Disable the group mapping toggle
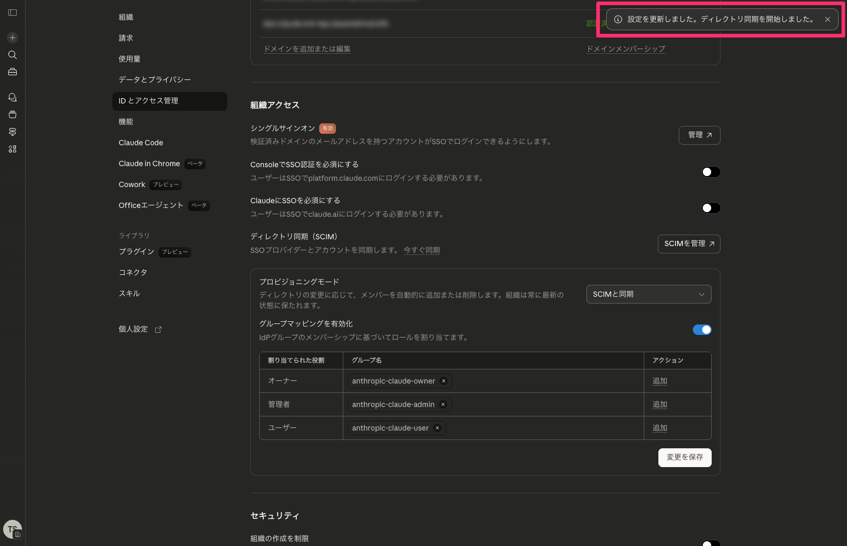This screenshot has height=546, width=847. [702, 330]
